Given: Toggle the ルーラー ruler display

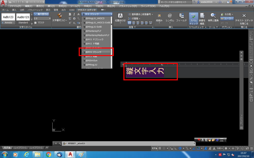Looking at the screenshot, I should coord(227,19).
